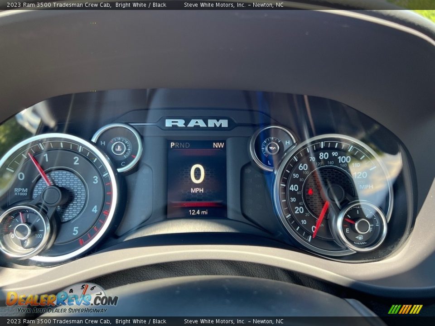Click the 10 mph speedometer mark
Viewport: 435px width, 326px height.
tap(304, 222)
